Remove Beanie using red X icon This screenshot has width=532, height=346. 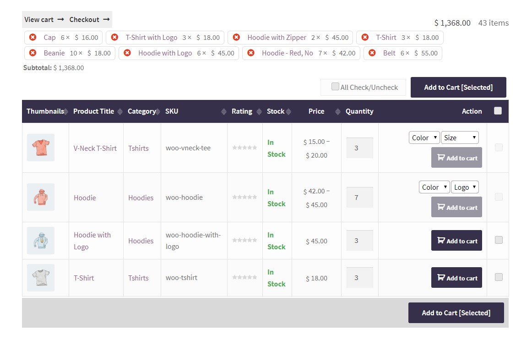pyautogui.click(x=33, y=53)
